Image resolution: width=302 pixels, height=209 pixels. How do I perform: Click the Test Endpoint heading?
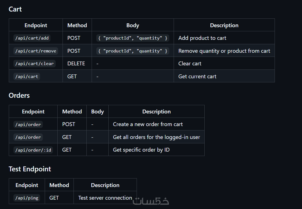click(30, 169)
